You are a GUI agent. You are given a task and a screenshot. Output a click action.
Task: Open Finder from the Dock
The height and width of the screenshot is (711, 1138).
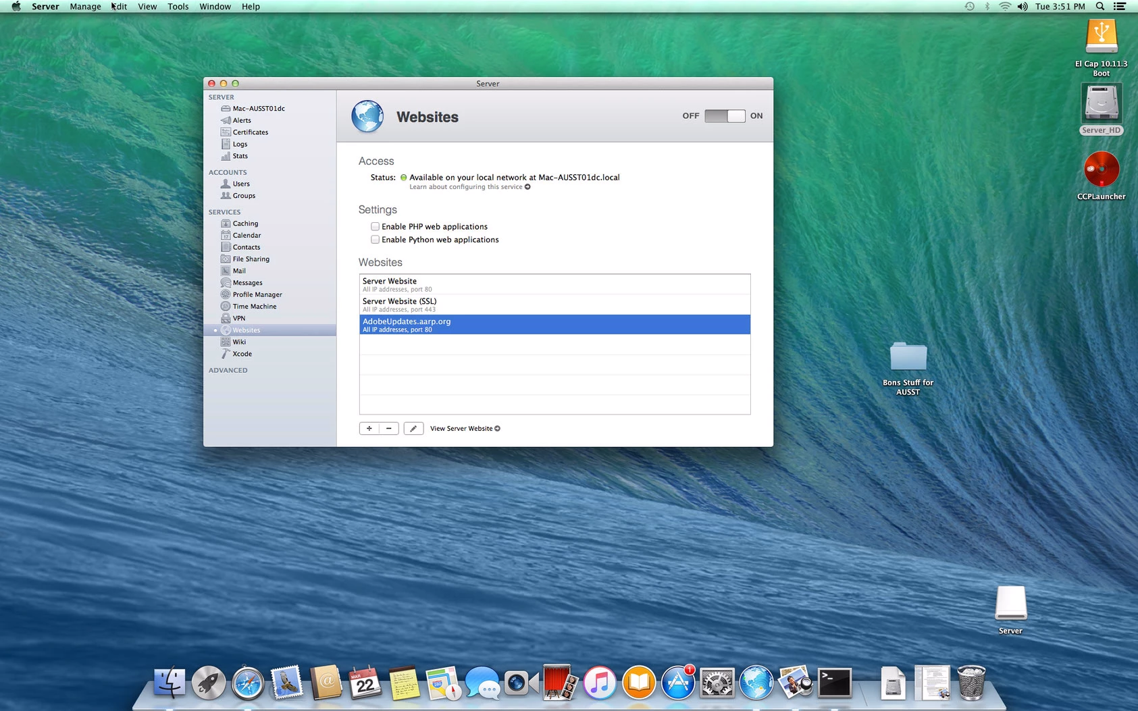pyautogui.click(x=170, y=683)
